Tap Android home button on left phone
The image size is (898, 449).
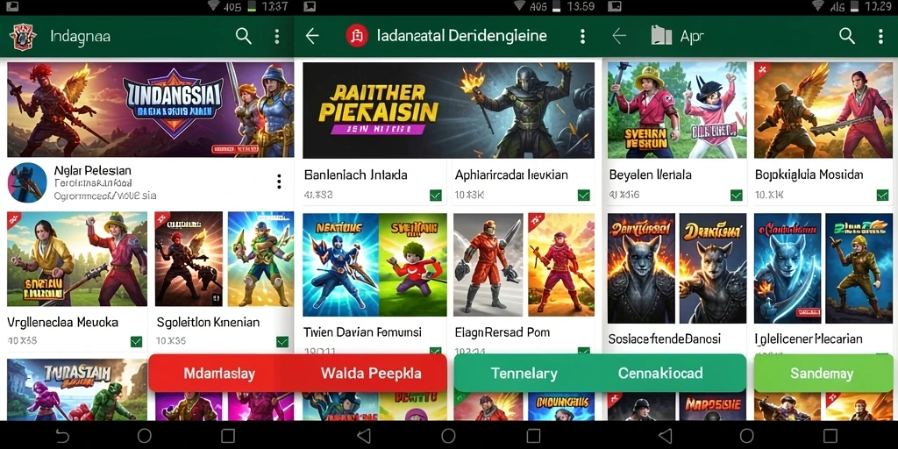(x=145, y=437)
